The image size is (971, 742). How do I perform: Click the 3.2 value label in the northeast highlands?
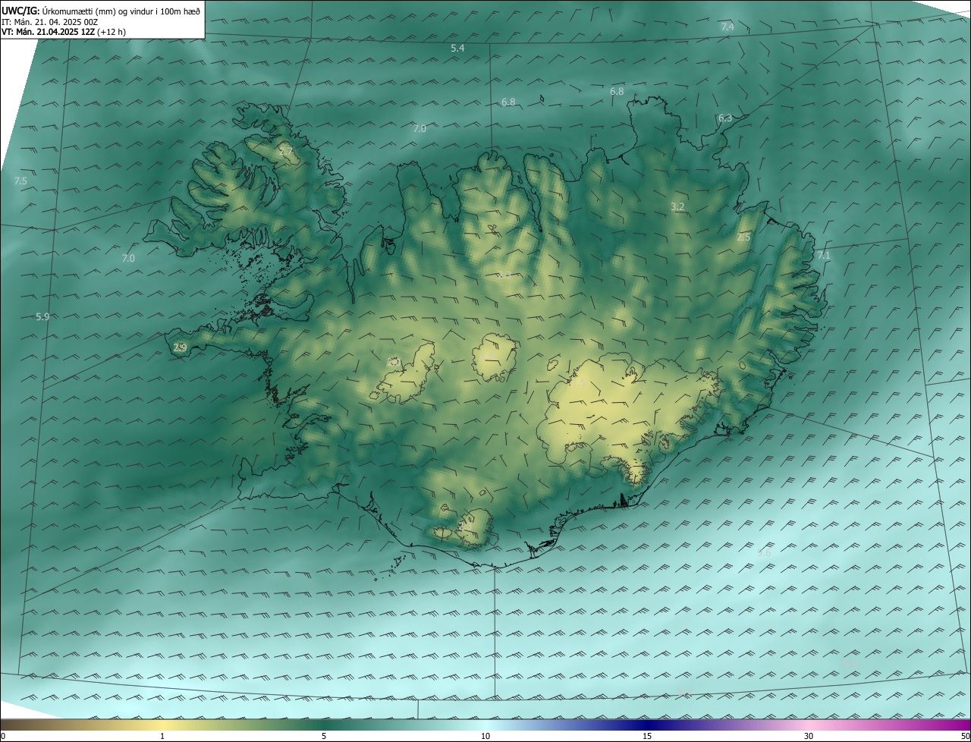tap(678, 206)
